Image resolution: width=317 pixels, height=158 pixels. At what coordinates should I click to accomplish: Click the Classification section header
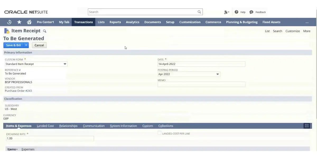click(x=158, y=99)
